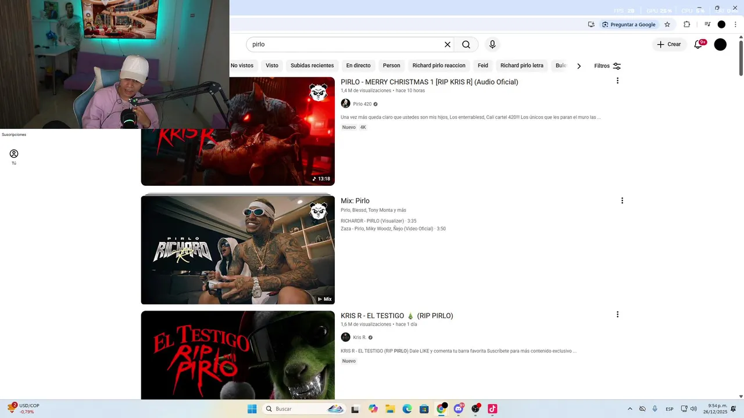Open Chrome three-dot menu

click(x=735, y=24)
